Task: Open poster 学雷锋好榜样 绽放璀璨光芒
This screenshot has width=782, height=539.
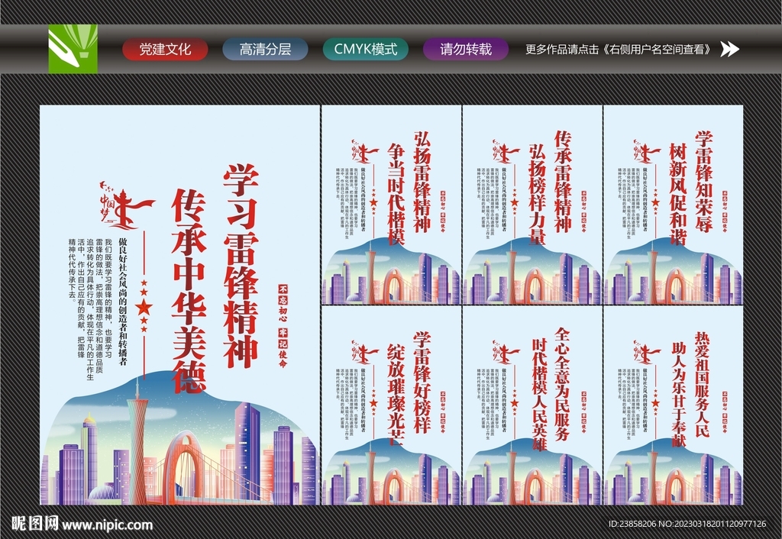Action: (x=392, y=406)
